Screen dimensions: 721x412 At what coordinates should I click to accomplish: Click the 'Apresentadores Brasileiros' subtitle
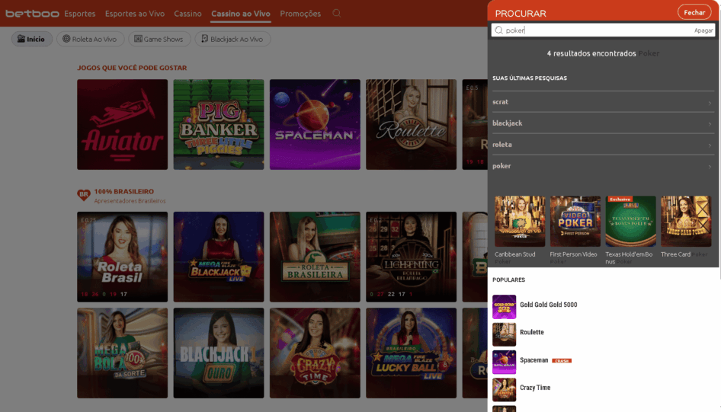(x=130, y=201)
